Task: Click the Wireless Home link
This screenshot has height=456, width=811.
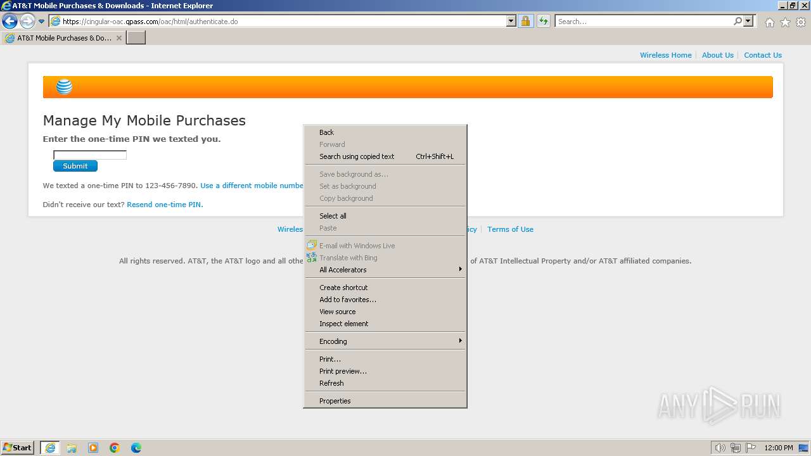Action: (665, 55)
